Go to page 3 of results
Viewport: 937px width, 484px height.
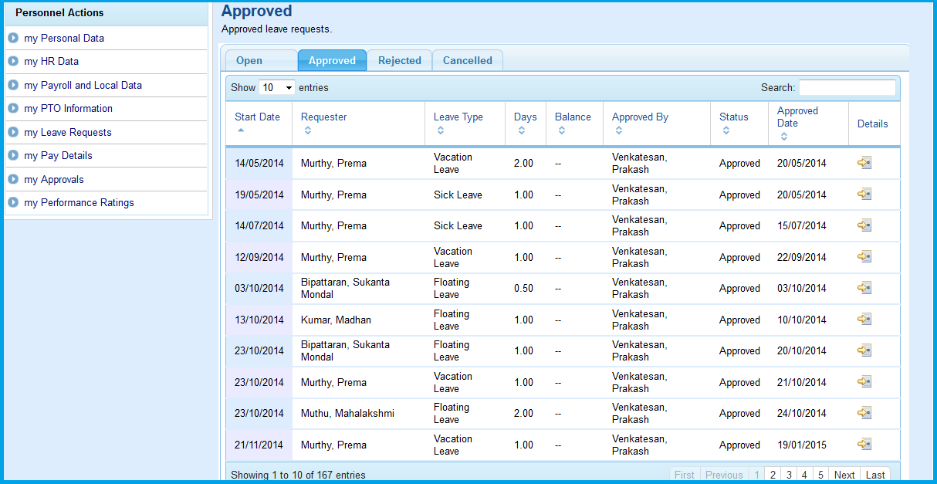pos(789,475)
